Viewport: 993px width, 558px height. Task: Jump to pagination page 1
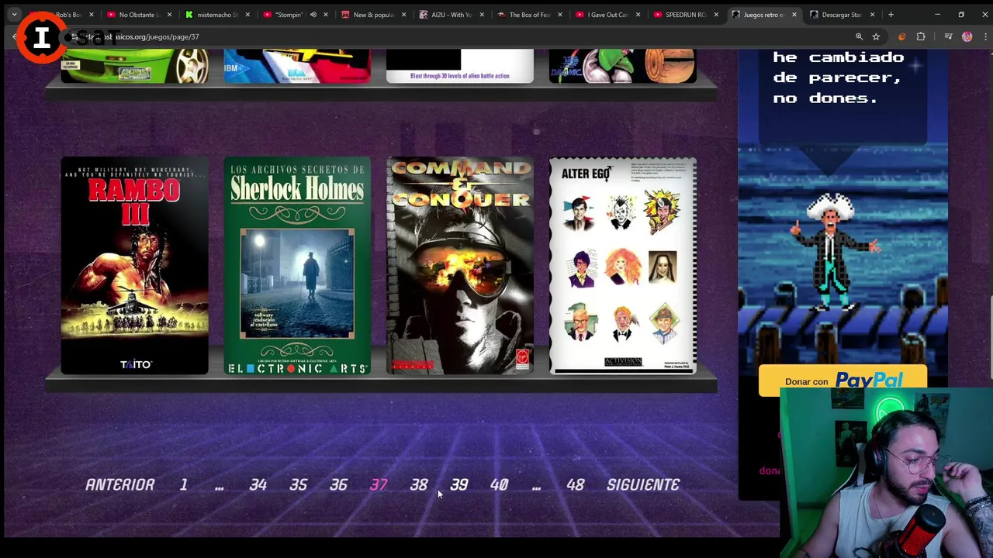pyautogui.click(x=184, y=484)
